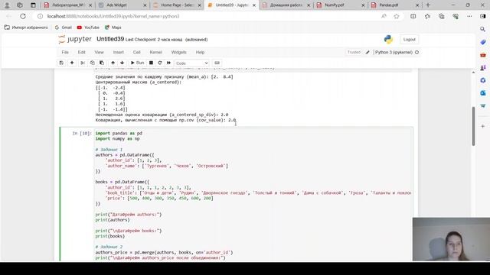The height and width of the screenshot is (275, 490).
Task: Open the View menu
Action: point(99,53)
